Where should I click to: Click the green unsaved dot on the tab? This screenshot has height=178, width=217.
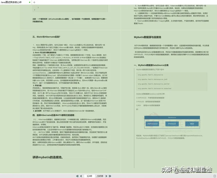(30, 2)
